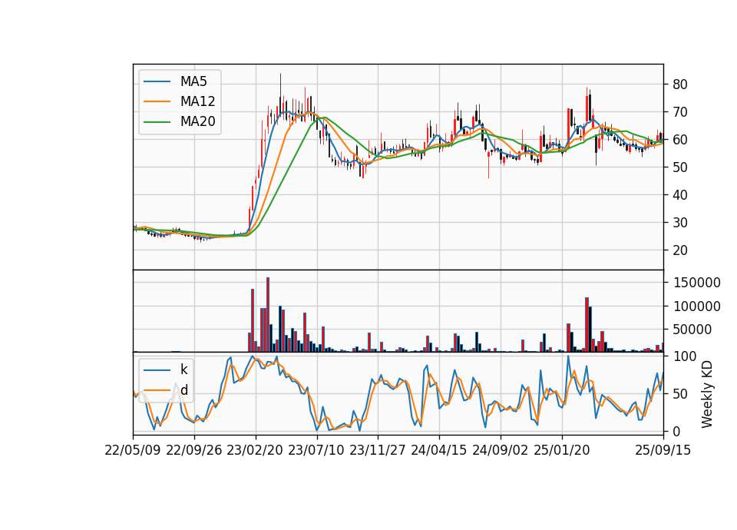
Task: Select the blue line sample beside MA5
Action: click(x=157, y=81)
